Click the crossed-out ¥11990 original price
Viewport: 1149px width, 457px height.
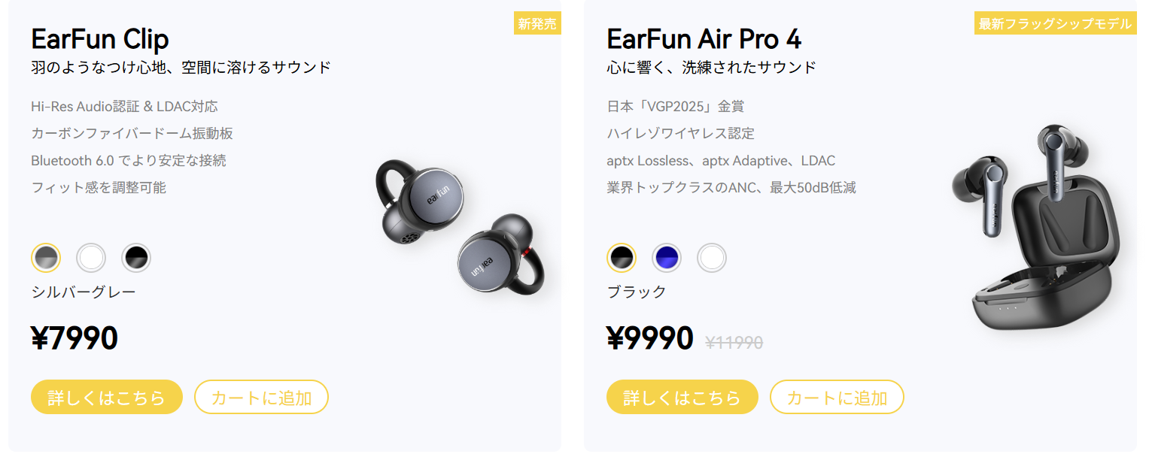tap(734, 343)
